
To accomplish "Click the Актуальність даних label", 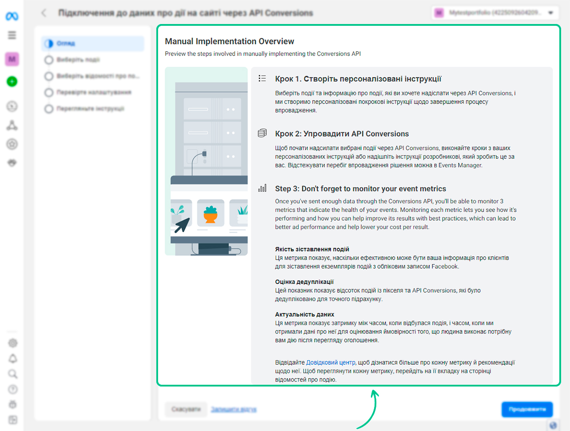I will coord(304,314).
